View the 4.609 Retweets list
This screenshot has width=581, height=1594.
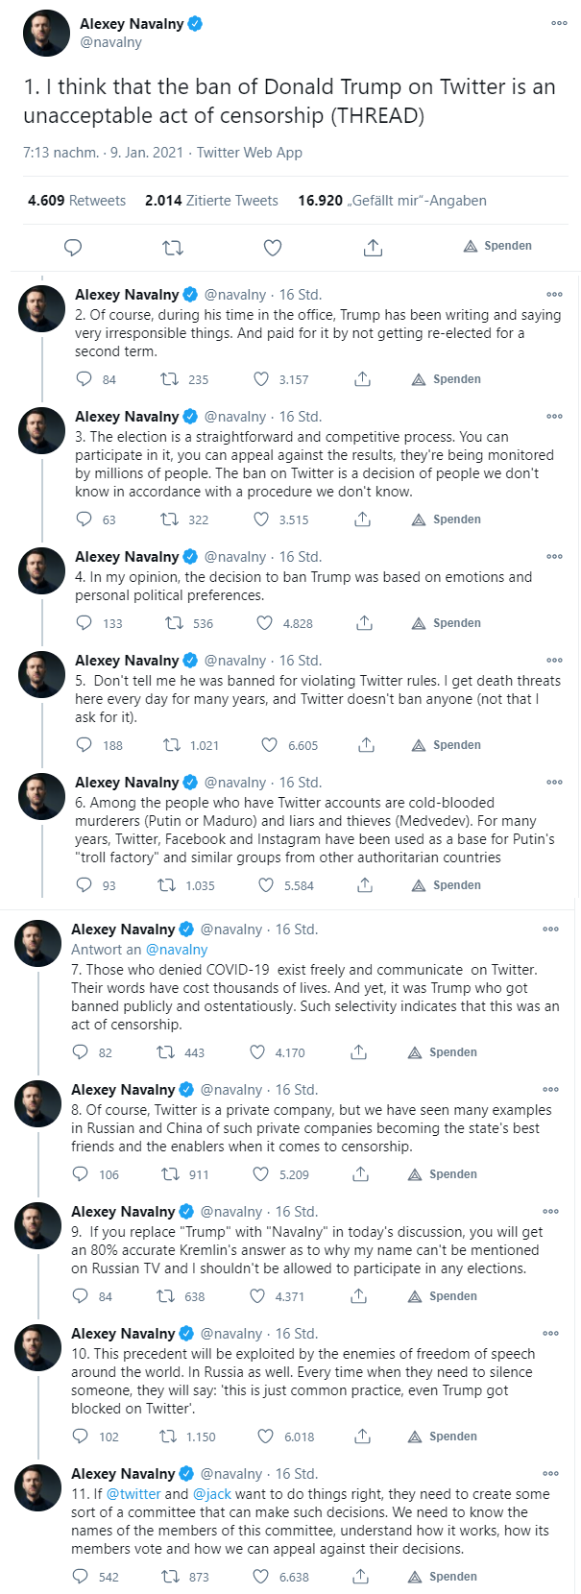[x=77, y=201]
